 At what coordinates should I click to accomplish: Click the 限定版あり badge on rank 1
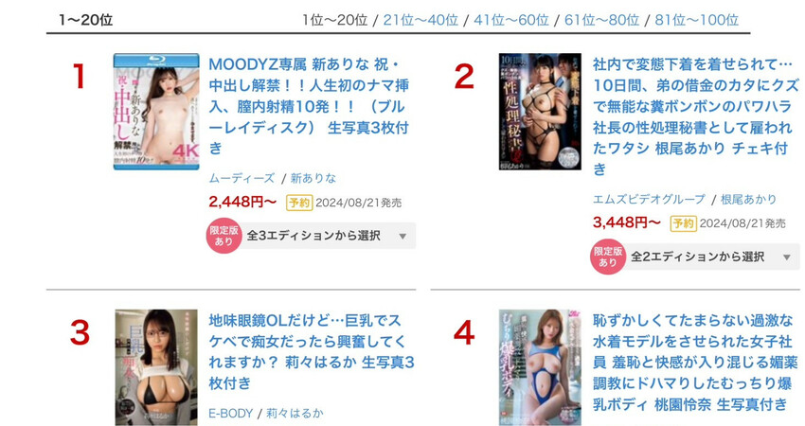pyautogui.click(x=224, y=236)
